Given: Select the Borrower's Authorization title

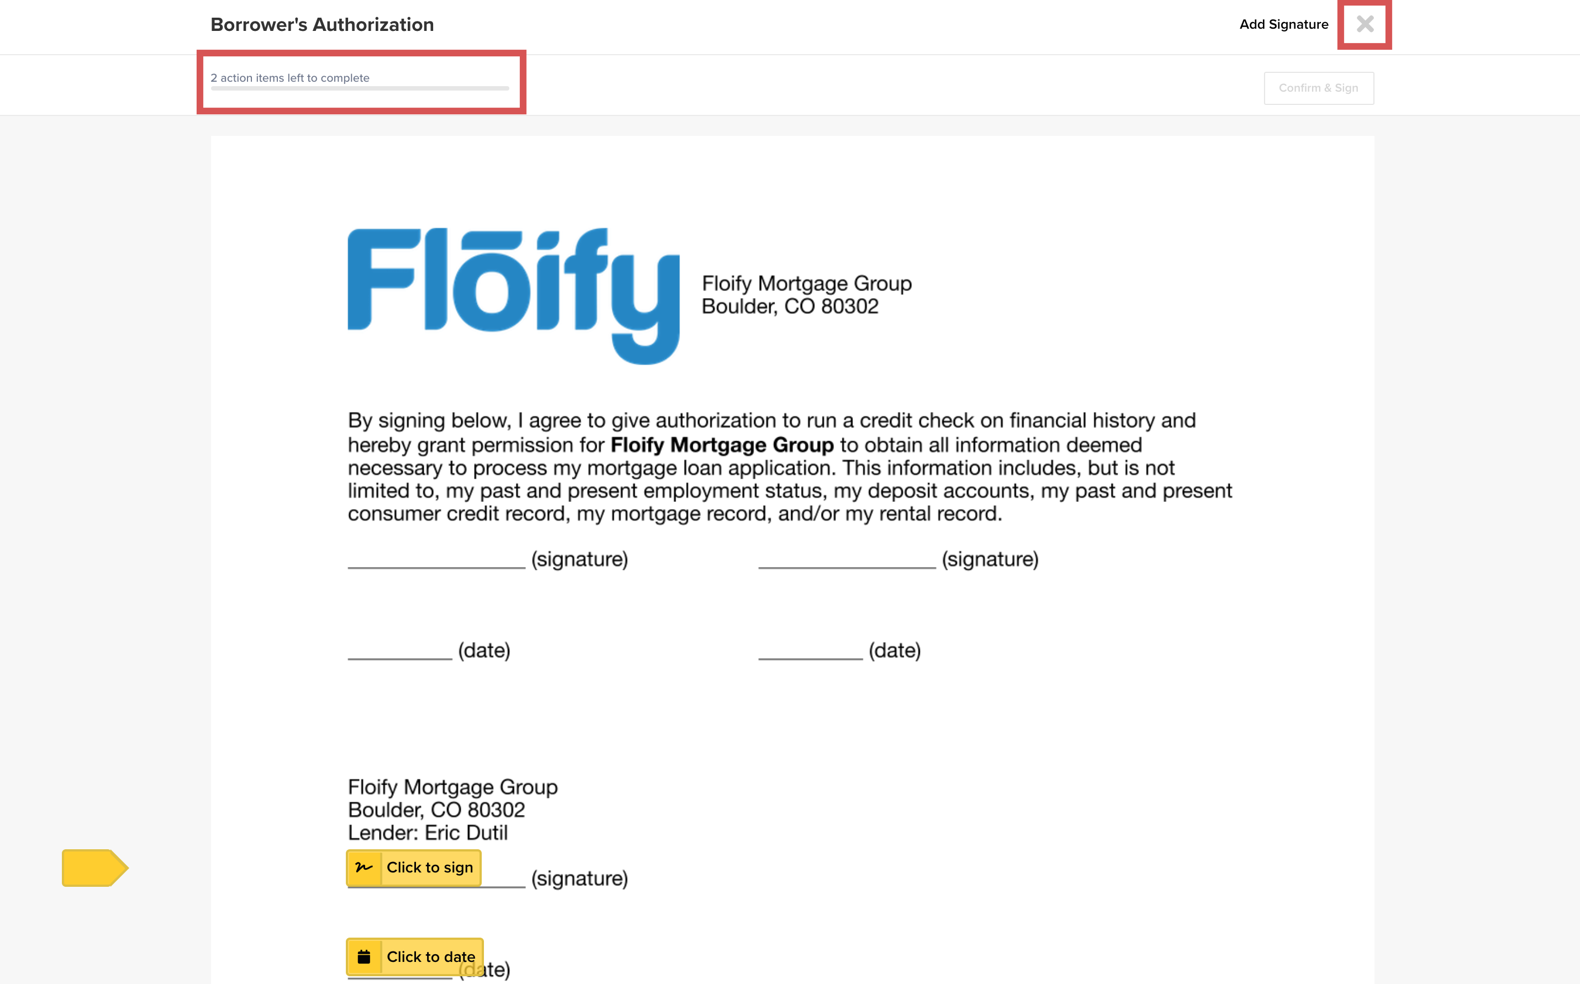Looking at the screenshot, I should pyautogui.click(x=322, y=24).
